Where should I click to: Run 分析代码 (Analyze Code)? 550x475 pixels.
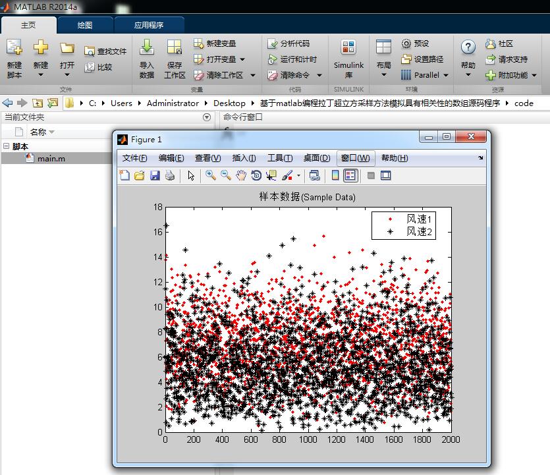click(289, 43)
